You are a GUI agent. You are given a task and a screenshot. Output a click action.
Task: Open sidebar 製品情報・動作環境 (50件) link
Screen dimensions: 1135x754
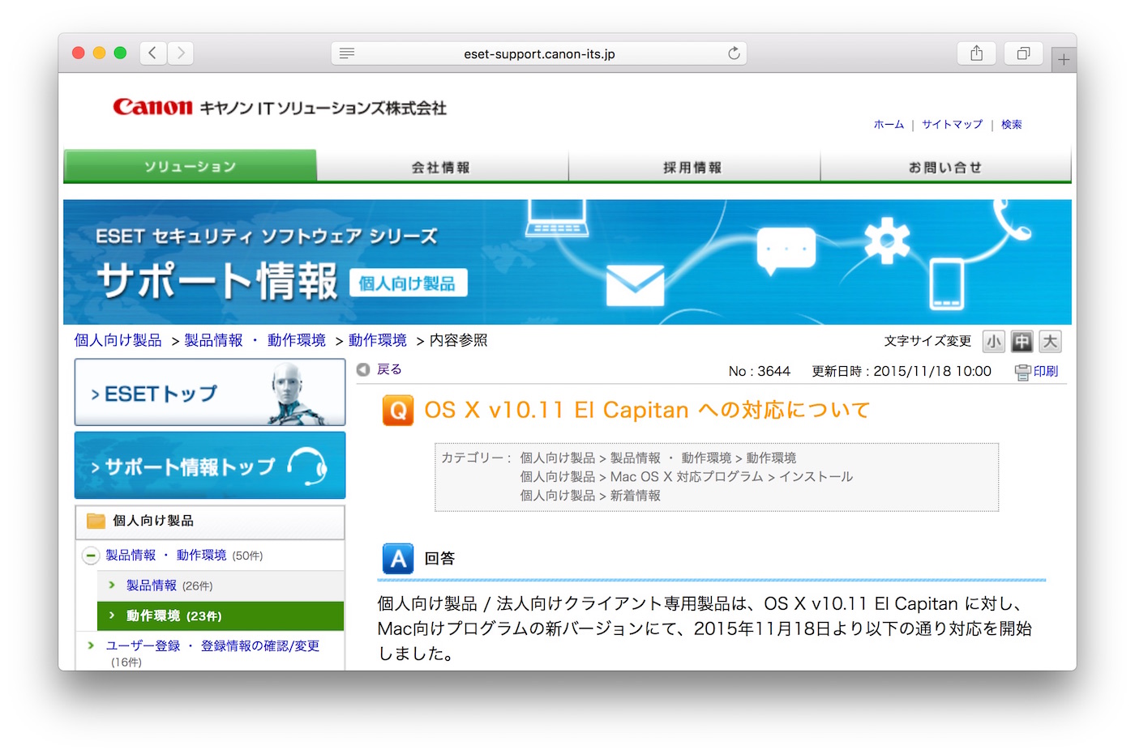166,556
